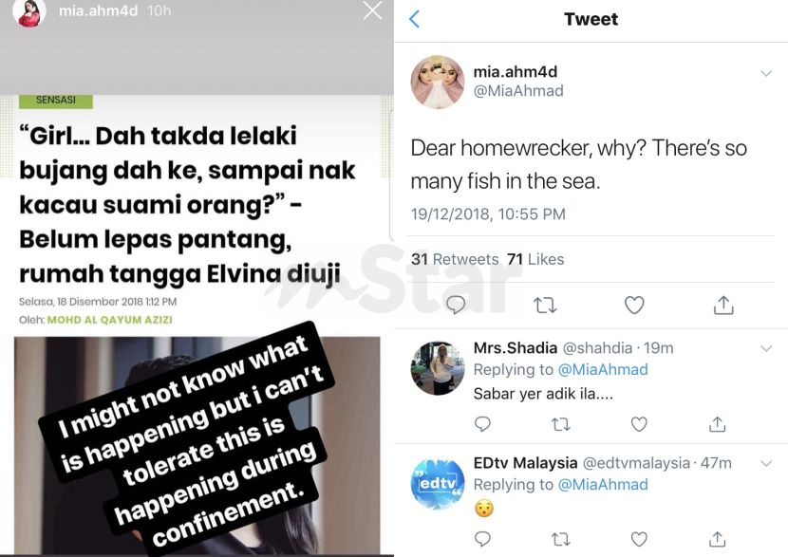Close the mia.ahm4d story with X
Image resolution: width=788 pixels, height=557 pixels.
(372, 10)
